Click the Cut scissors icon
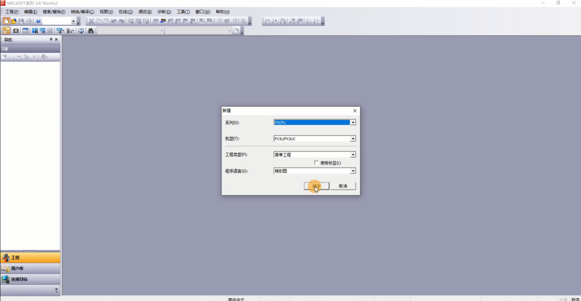Viewport: 581px width, 301px height. tap(91, 21)
